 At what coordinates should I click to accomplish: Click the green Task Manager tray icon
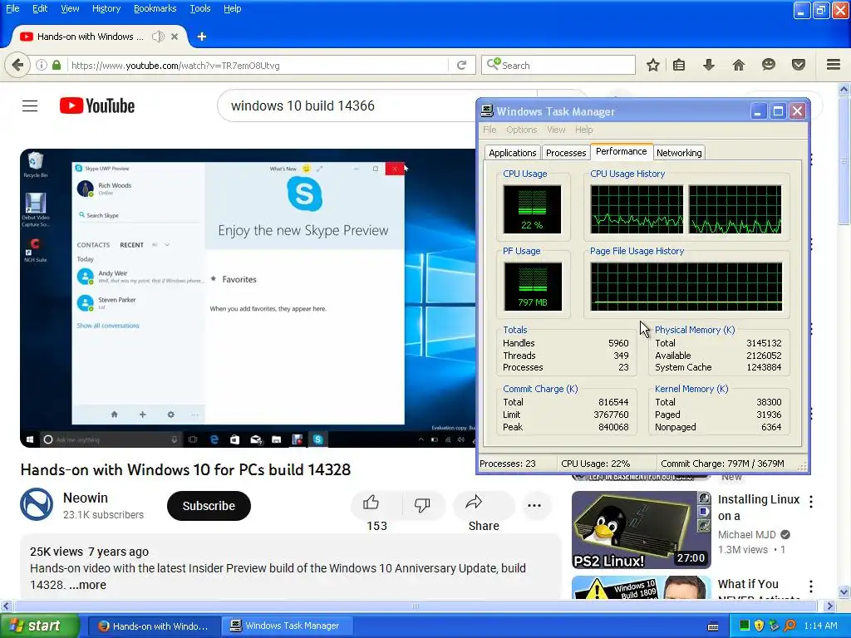coord(745,626)
